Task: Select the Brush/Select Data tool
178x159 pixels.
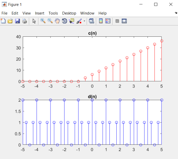Action: pos(79,21)
